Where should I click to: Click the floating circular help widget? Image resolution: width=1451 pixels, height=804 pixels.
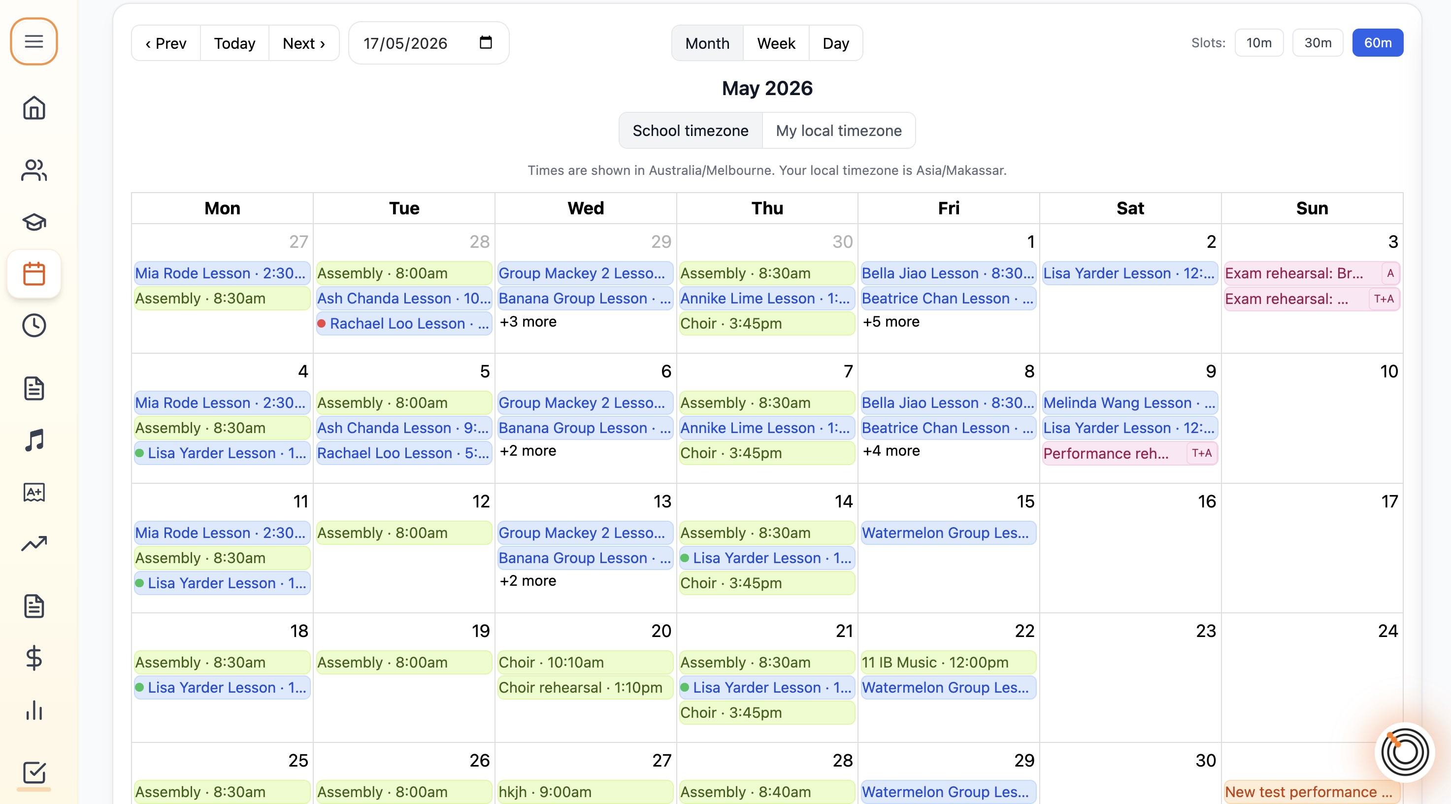point(1404,752)
